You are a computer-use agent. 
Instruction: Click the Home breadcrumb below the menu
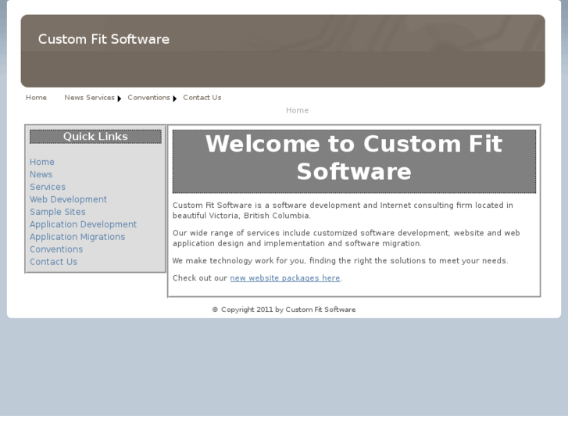tap(298, 110)
